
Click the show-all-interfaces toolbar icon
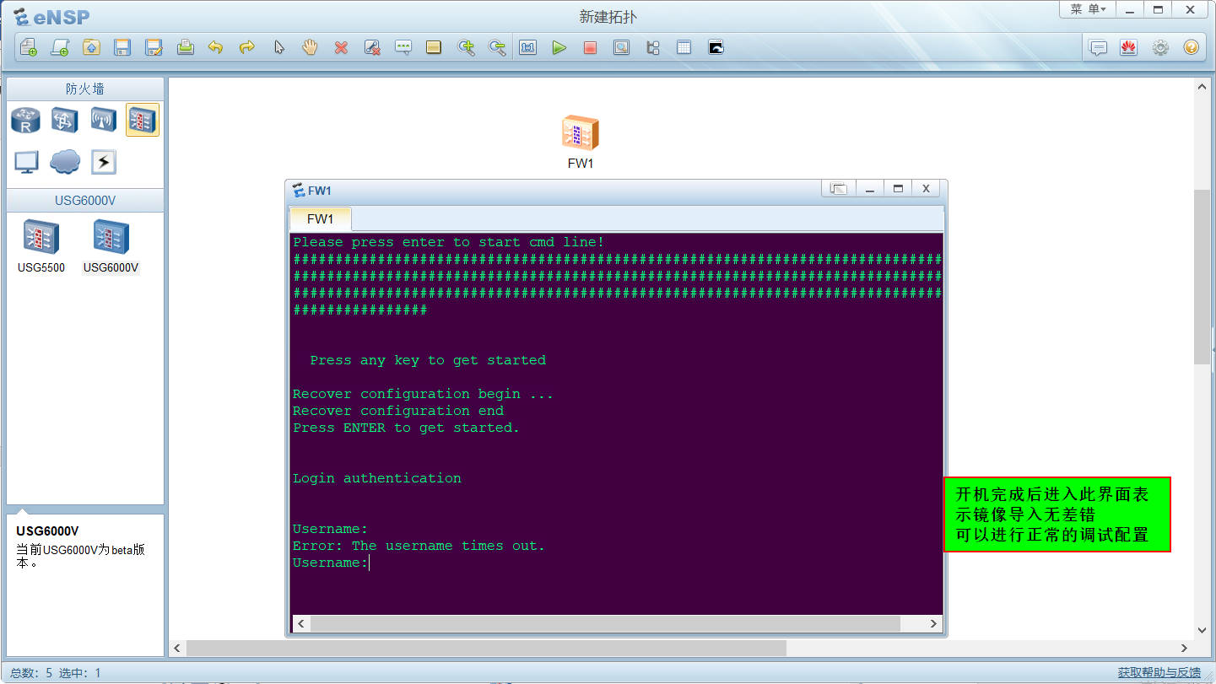pyautogui.click(x=652, y=47)
